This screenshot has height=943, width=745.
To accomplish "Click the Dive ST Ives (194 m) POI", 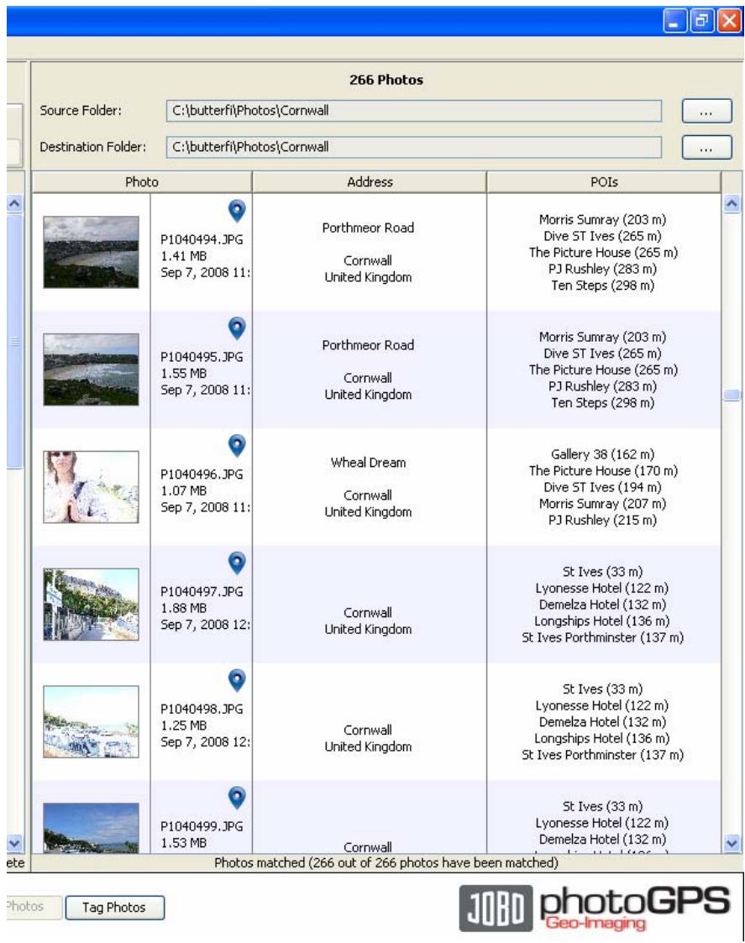I will click(602, 487).
